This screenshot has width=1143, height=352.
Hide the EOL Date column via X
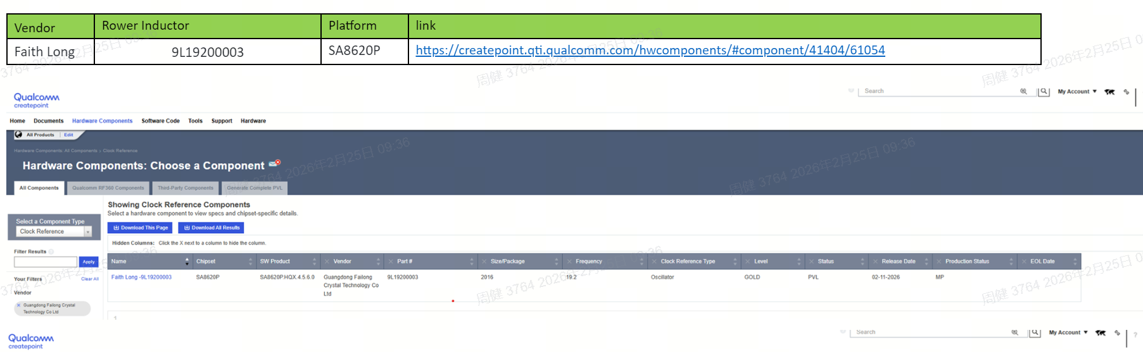(x=1023, y=262)
